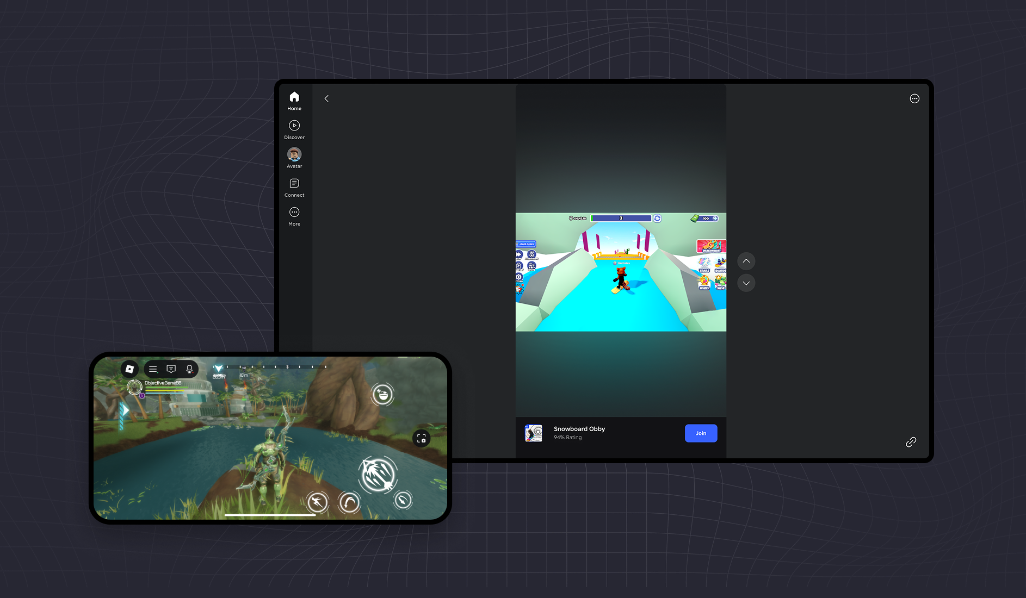Open the Boards menu in game
Screen dimensions: 1026x598
coord(720,265)
